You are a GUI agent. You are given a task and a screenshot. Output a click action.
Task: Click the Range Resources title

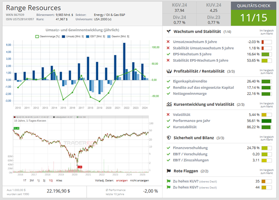(x=34, y=8)
